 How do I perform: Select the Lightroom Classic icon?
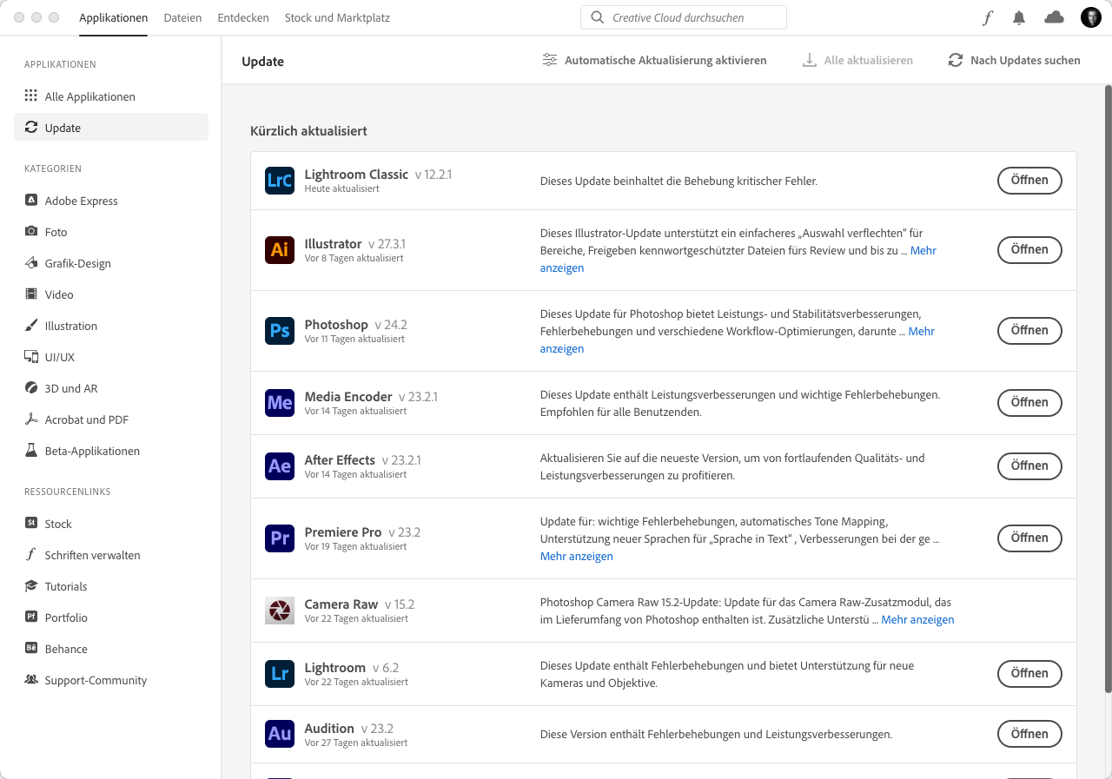[279, 180]
